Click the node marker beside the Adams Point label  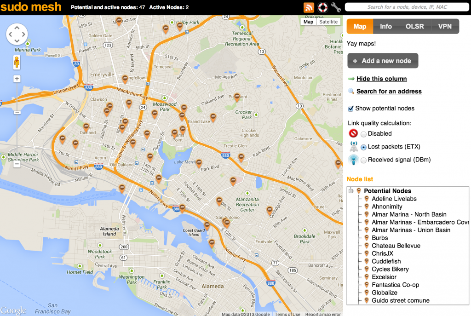[x=174, y=133]
